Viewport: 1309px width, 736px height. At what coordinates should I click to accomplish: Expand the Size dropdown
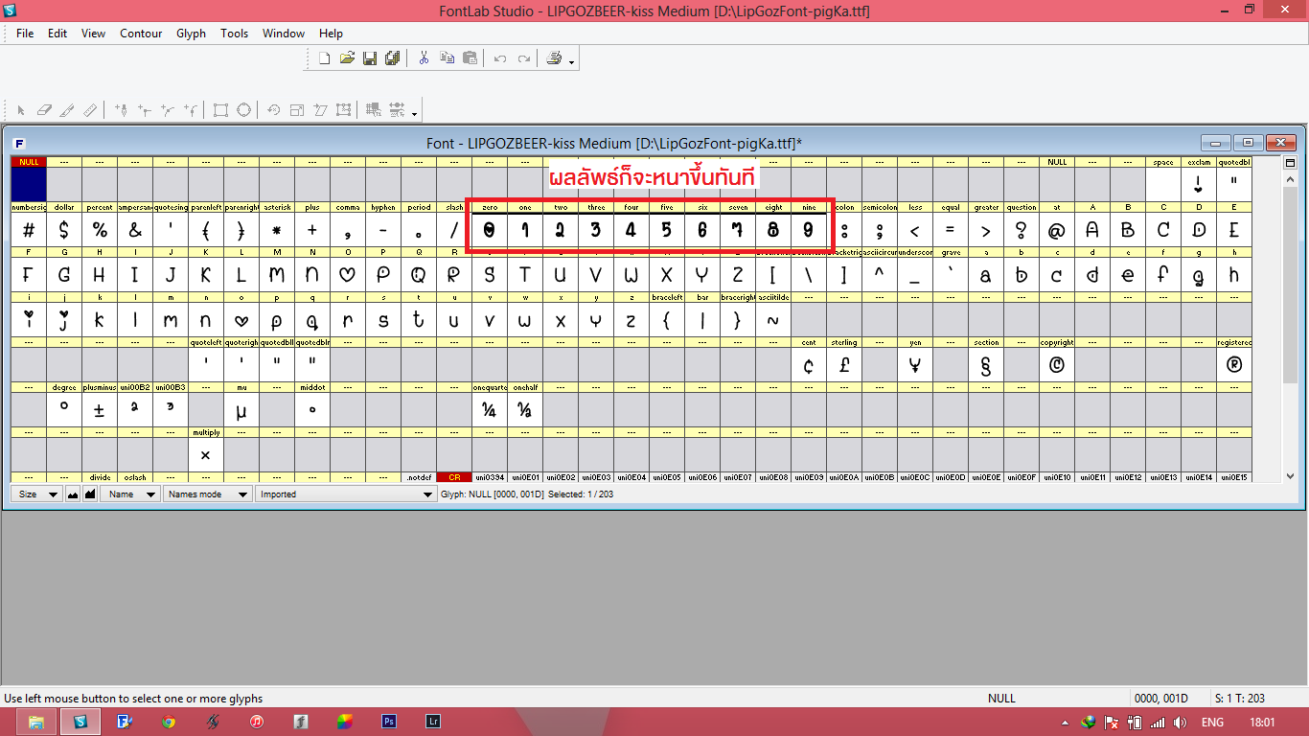pos(37,494)
